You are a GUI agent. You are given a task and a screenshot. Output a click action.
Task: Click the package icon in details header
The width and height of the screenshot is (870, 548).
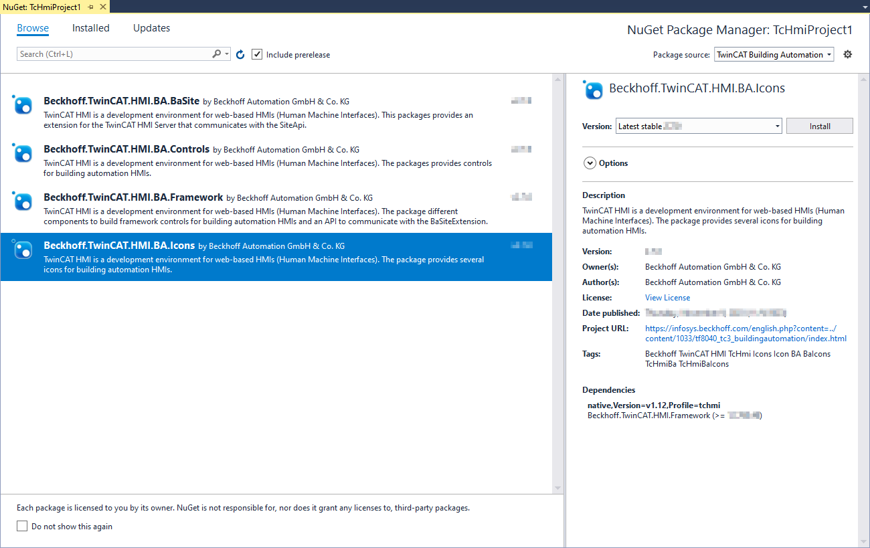click(593, 90)
